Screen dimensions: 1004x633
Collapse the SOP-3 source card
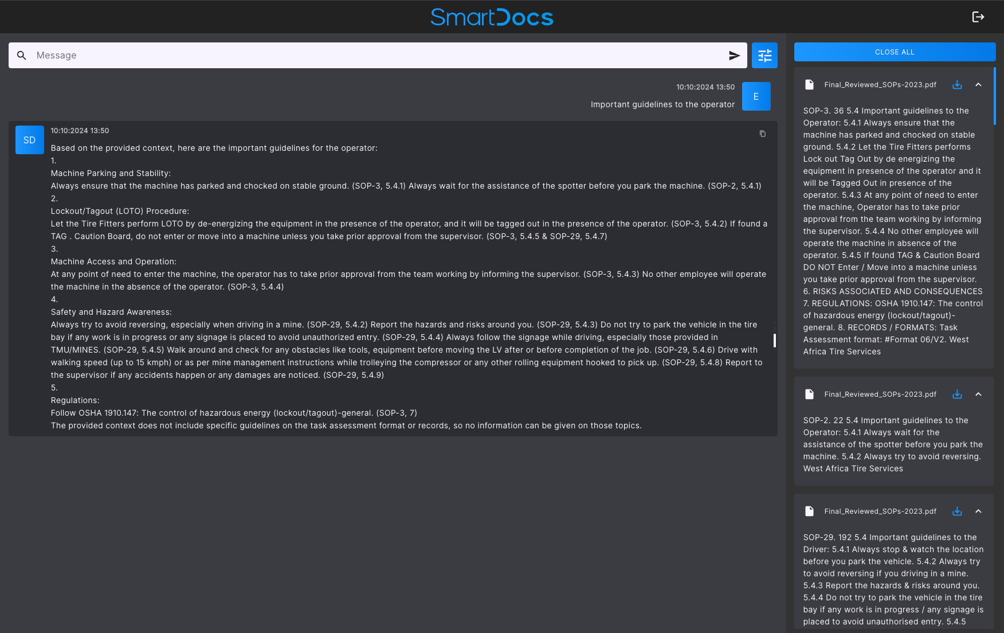coord(978,85)
